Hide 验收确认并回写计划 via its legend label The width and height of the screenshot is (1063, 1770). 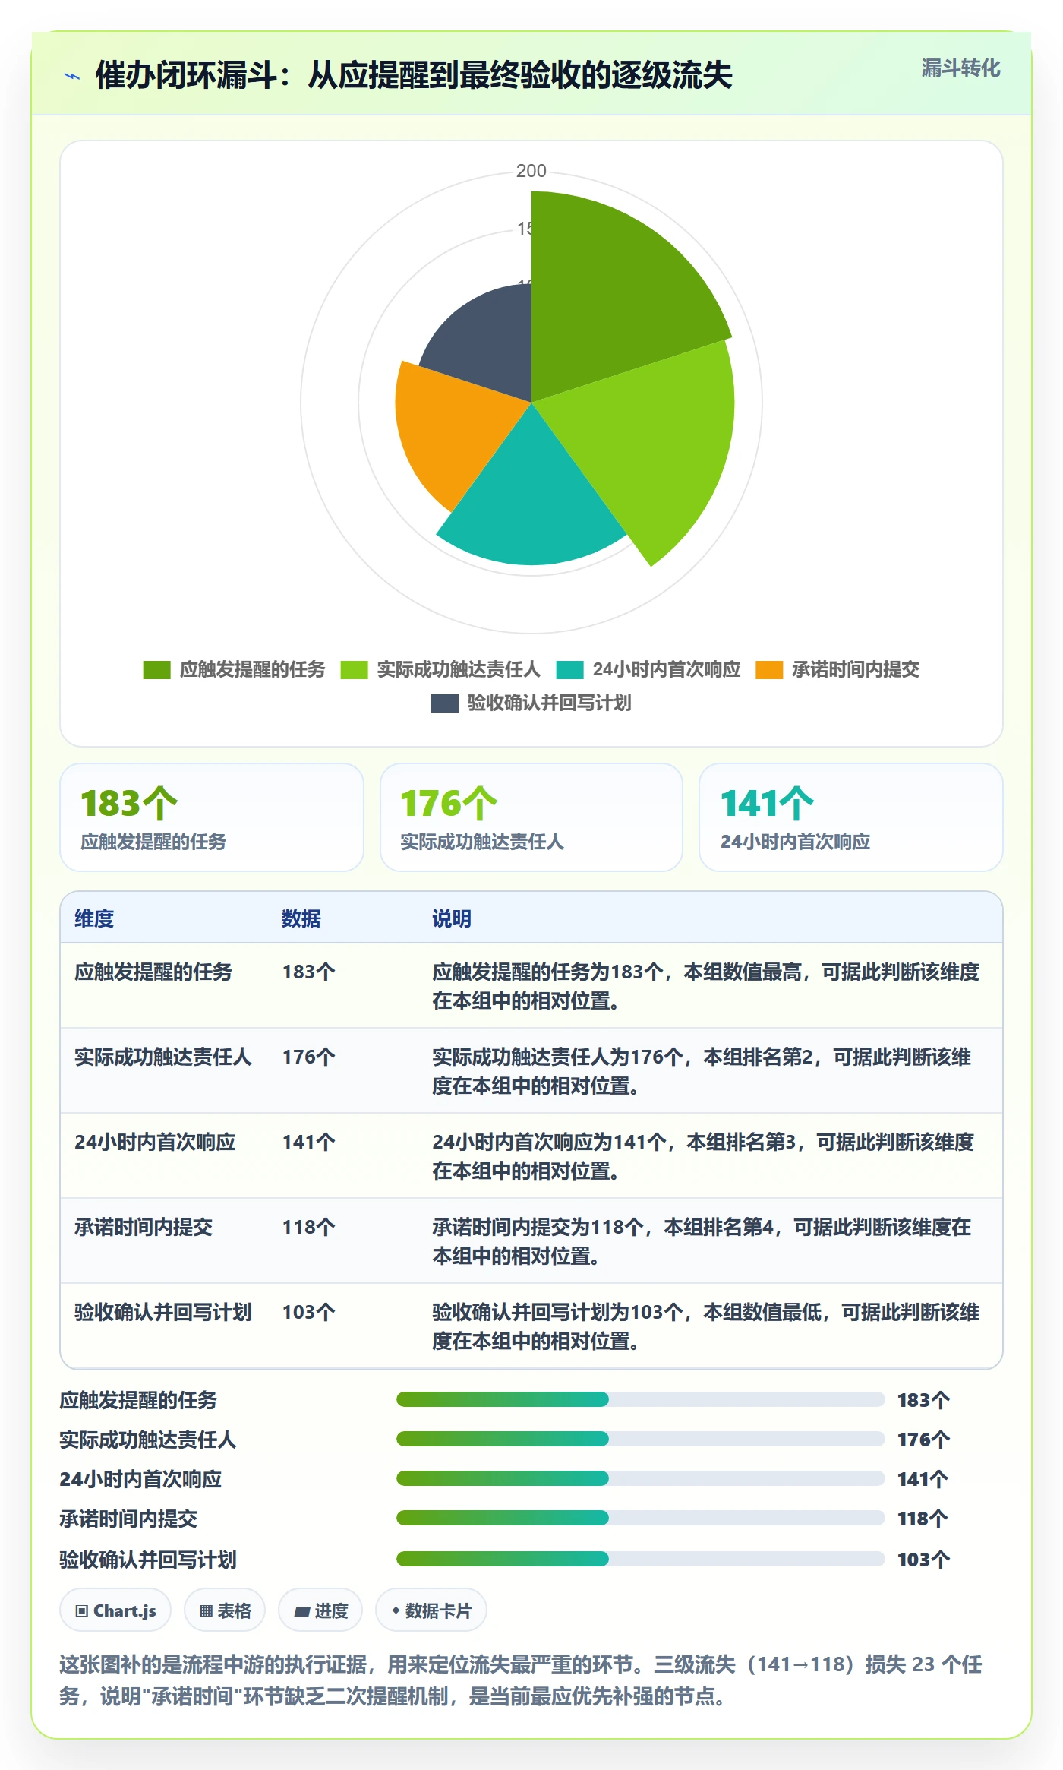click(x=549, y=703)
